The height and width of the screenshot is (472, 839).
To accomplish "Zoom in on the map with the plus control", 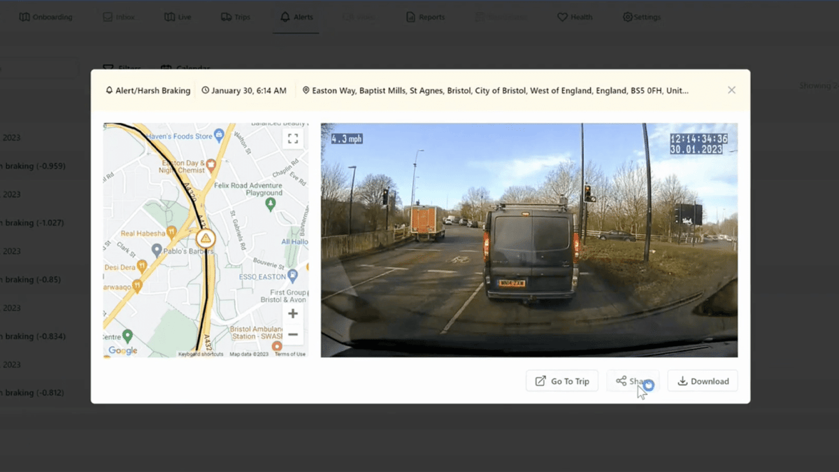I will click(x=293, y=313).
